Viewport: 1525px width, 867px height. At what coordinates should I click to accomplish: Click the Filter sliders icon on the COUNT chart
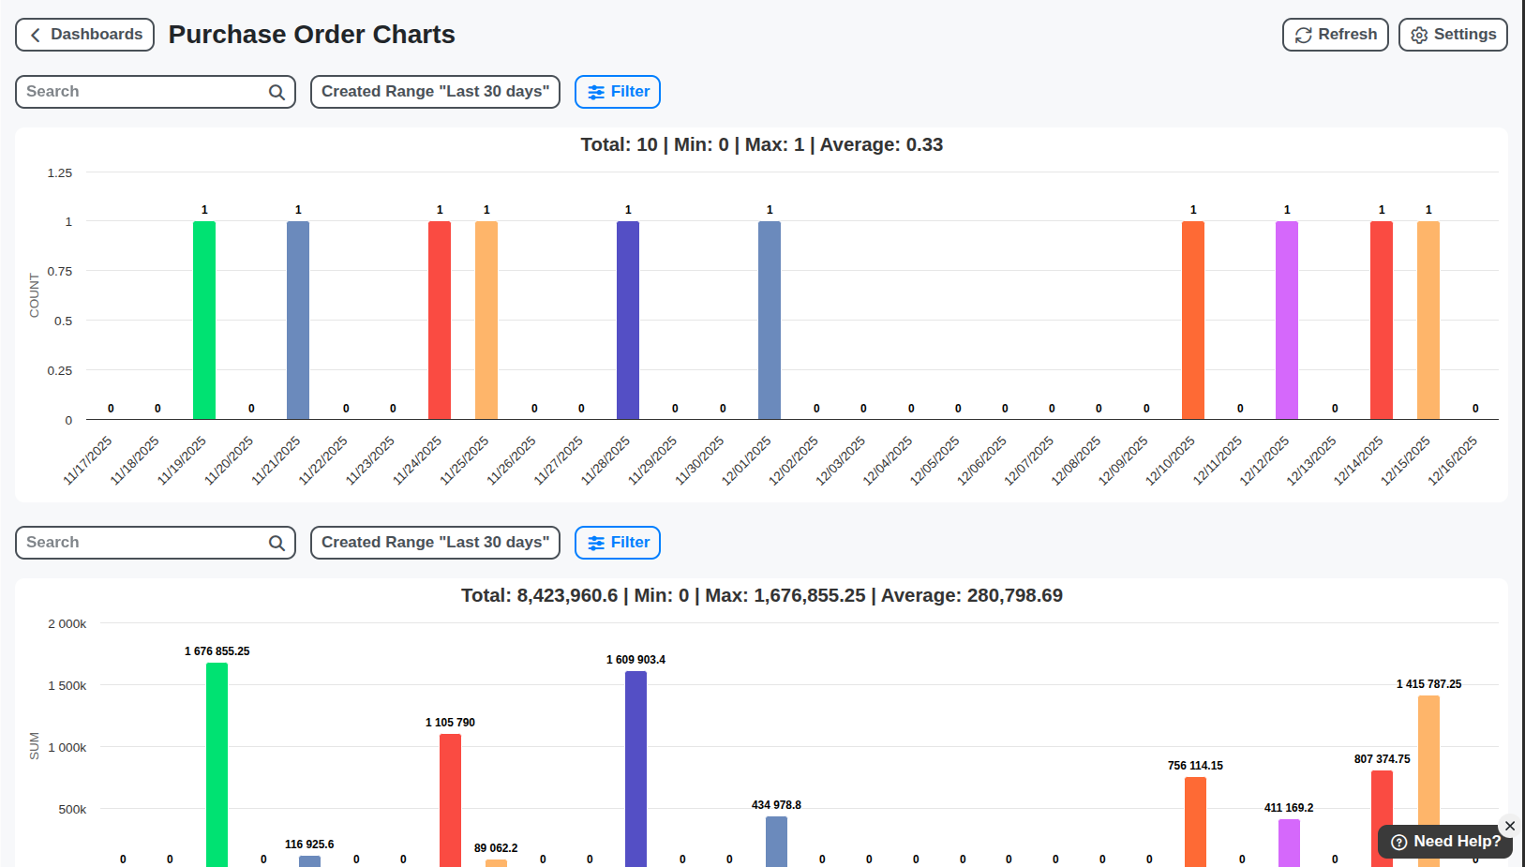(x=597, y=92)
